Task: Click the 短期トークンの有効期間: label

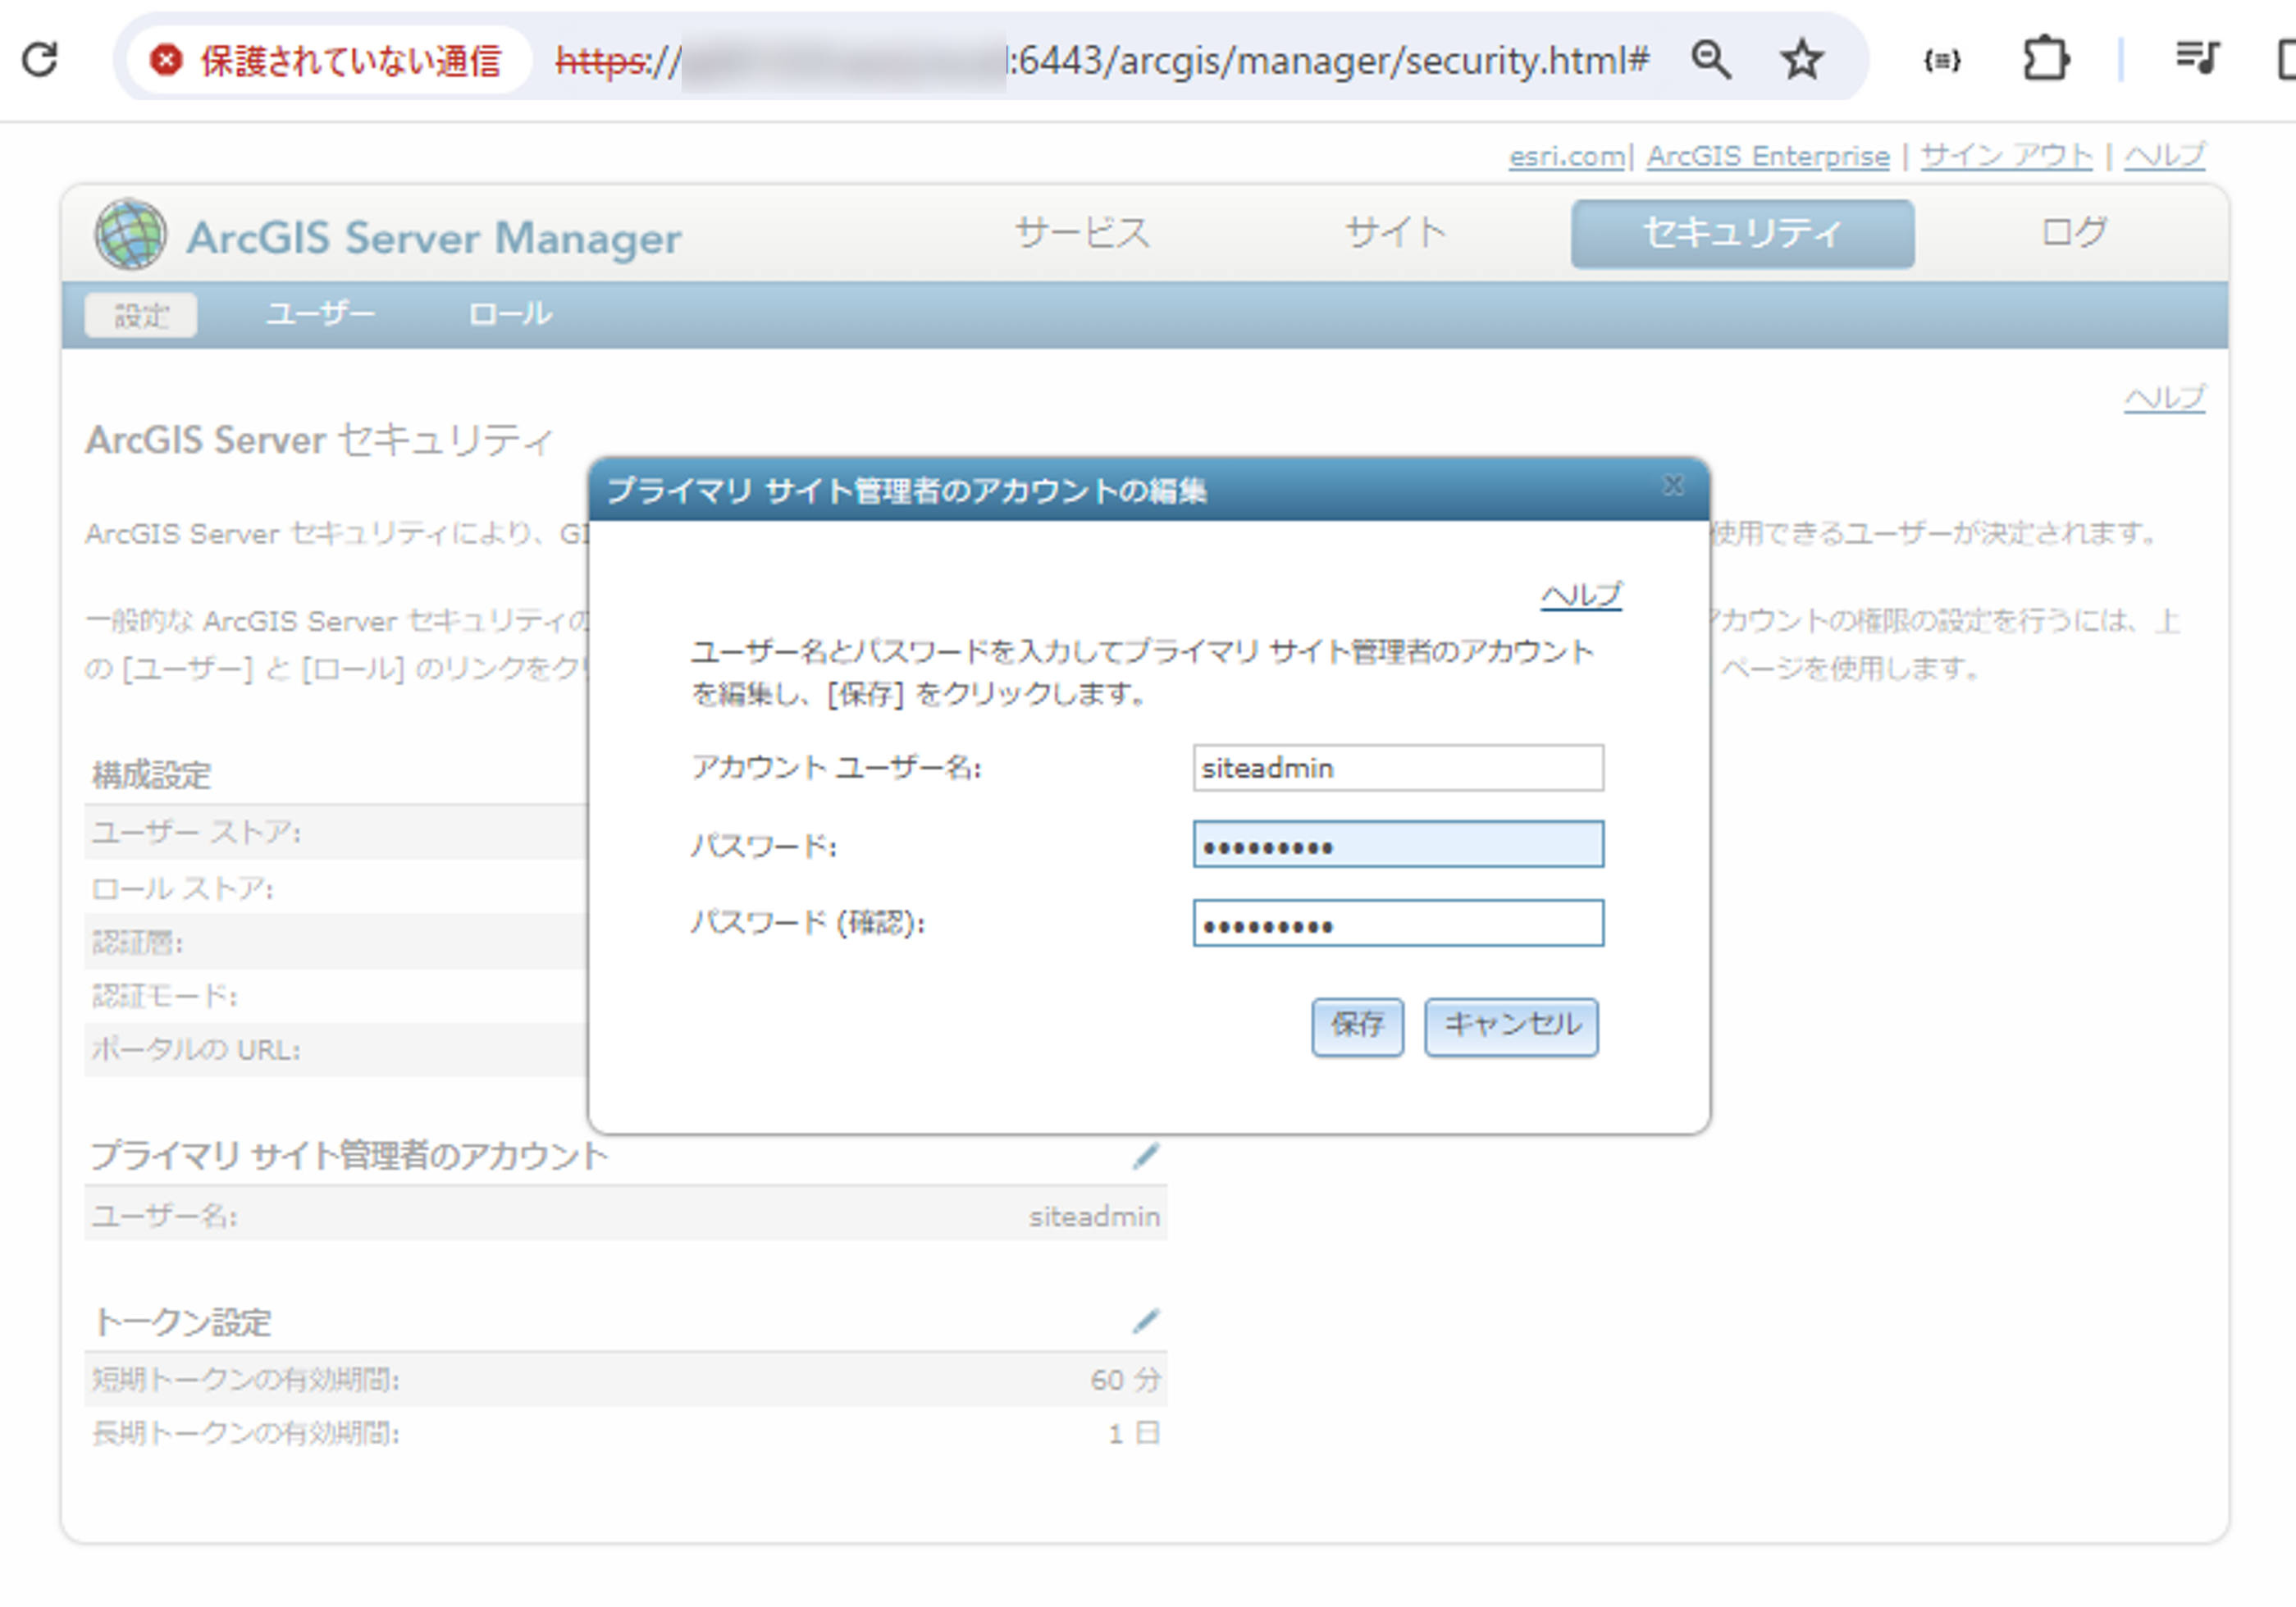Action: click(x=245, y=1380)
